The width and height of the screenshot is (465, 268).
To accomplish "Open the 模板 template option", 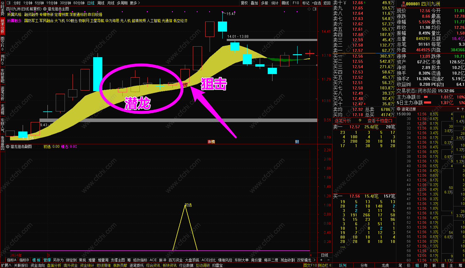I will click(37, 260).
